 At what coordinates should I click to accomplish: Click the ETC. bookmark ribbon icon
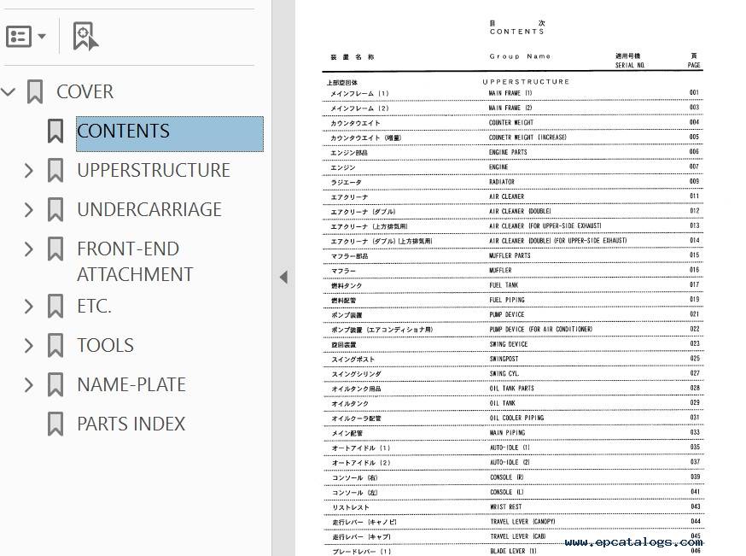tap(55, 306)
